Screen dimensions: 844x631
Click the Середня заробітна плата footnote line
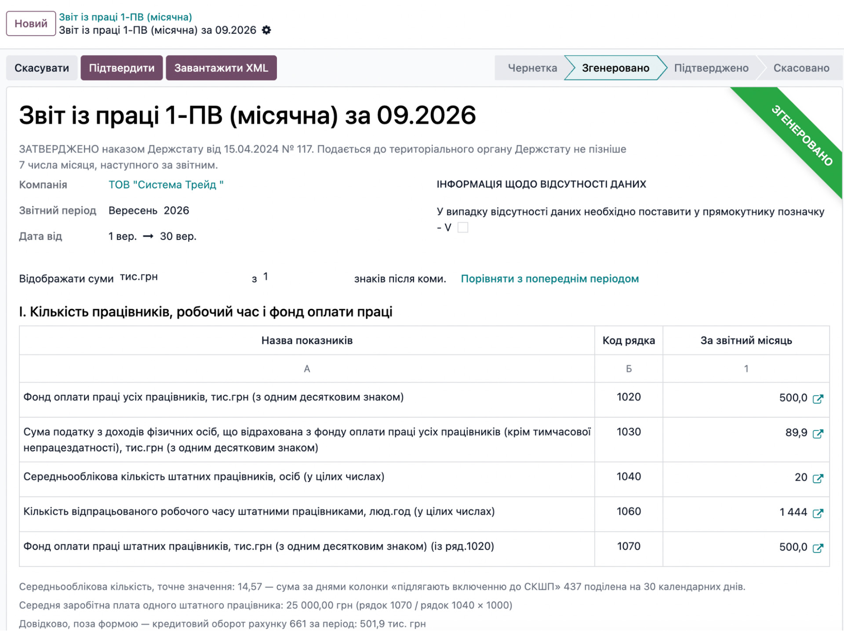point(266,605)
